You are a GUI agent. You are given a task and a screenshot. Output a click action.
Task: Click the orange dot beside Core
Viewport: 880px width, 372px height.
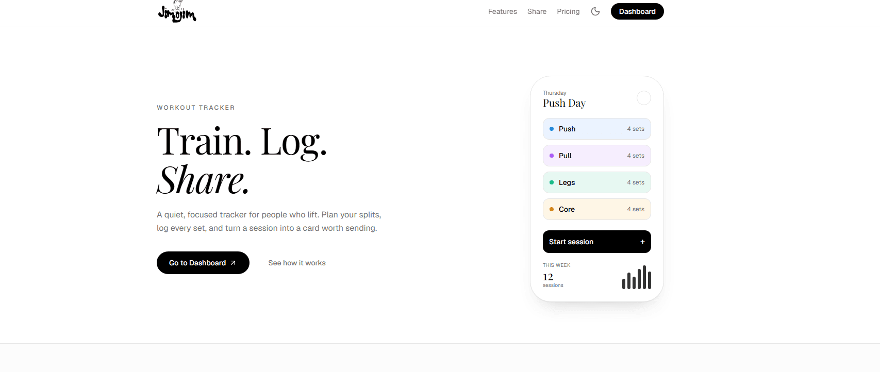coord(552,209)
